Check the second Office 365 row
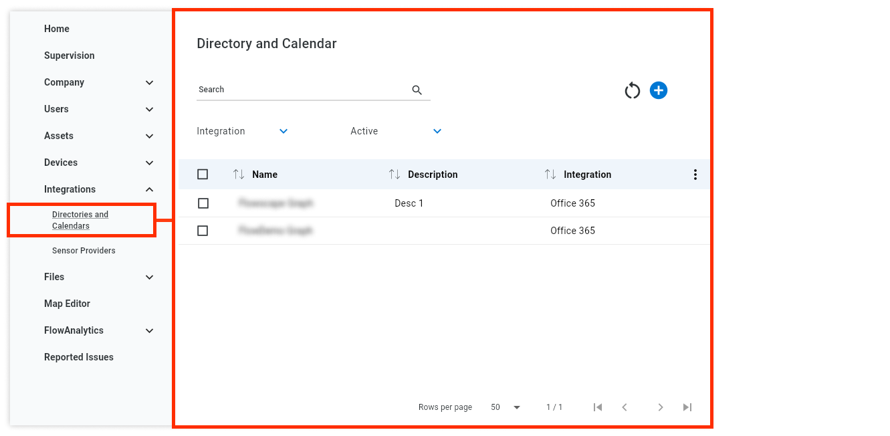Image resolution: width=890 pixels, height=436 pixels. click(x=203, y=231)
